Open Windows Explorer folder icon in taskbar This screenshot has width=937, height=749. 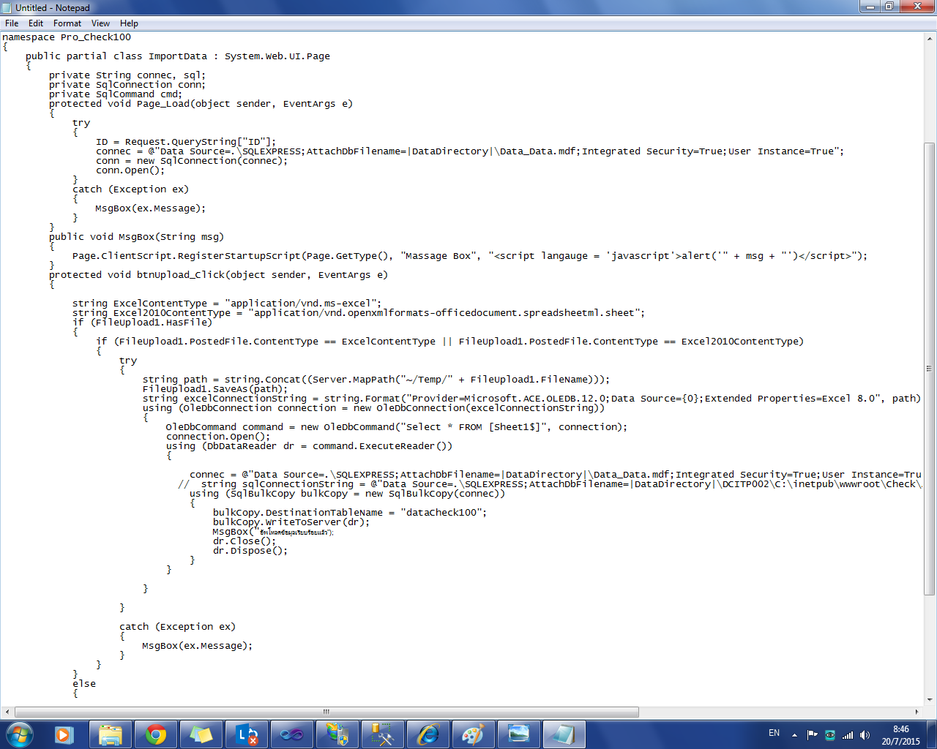111,734
